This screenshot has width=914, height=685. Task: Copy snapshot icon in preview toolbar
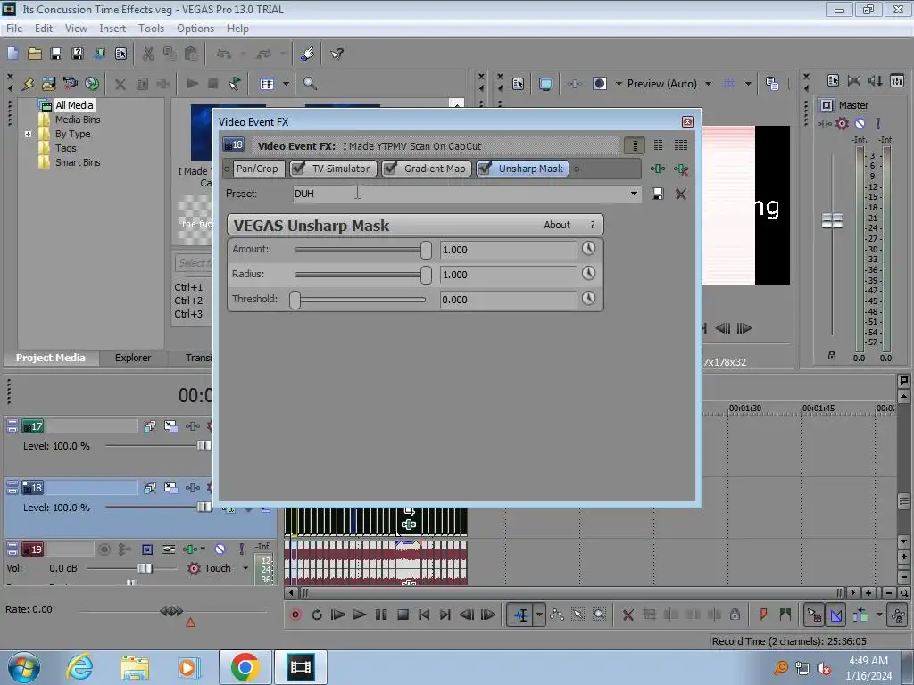(x=772, y=84)
